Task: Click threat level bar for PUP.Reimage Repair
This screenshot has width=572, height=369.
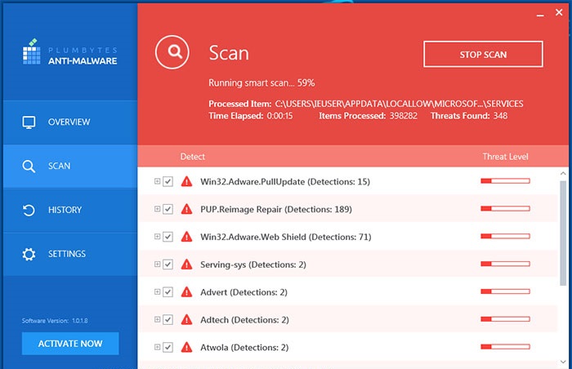Action: (505, 209)
